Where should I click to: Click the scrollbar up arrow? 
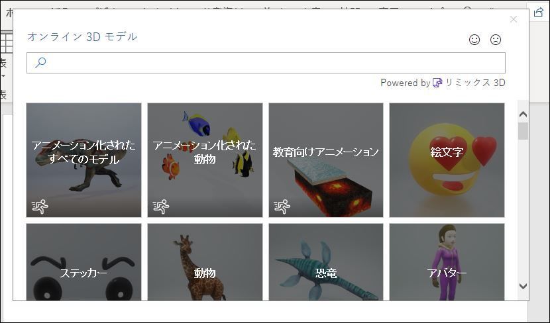pos(523,115)
